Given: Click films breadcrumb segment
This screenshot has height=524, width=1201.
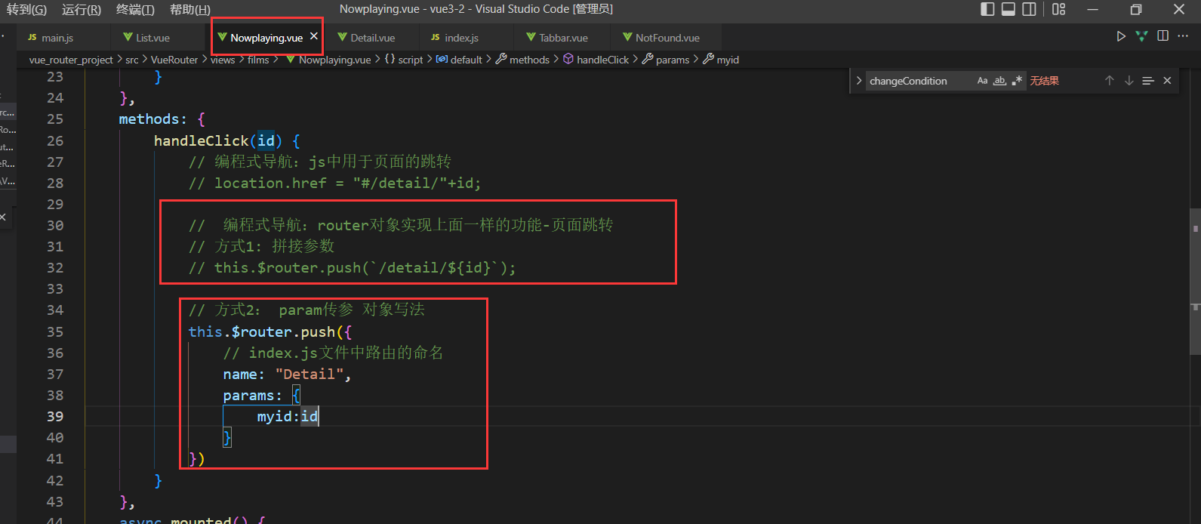Looking at the screenshot, I should 258,60.
